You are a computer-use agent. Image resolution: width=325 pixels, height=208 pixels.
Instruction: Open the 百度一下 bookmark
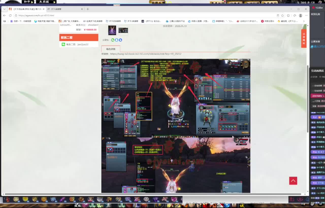click(21, 21)
